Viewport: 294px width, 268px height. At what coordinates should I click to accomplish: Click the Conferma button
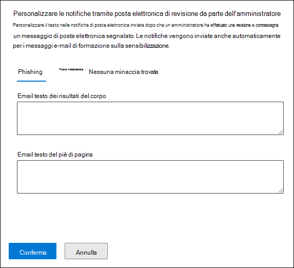[32, 251]
